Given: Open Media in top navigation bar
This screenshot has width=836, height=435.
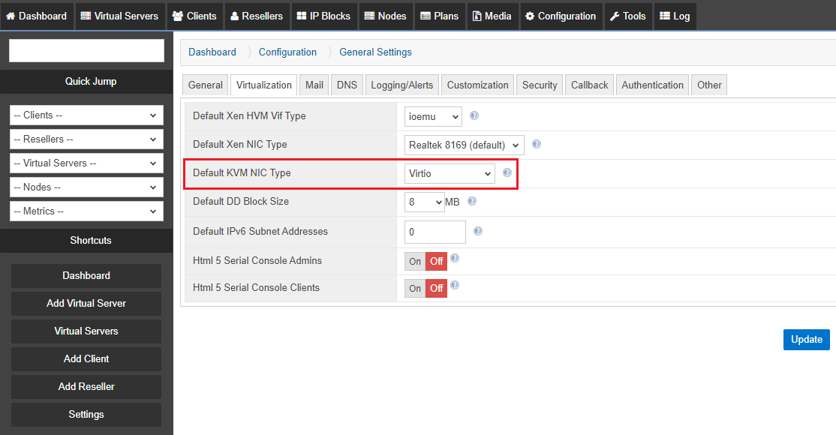Looking at the screenshot, I should (x=492, y=16).
